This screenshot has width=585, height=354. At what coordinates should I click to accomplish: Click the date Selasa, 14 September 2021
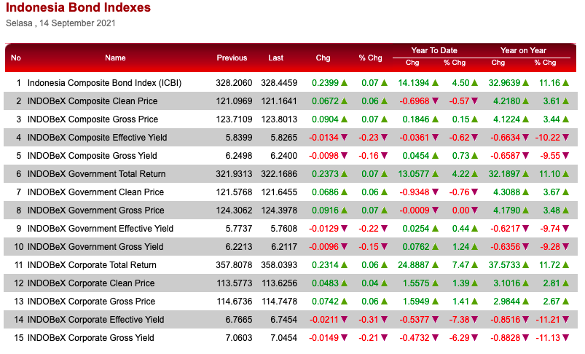tap(60, 23)
